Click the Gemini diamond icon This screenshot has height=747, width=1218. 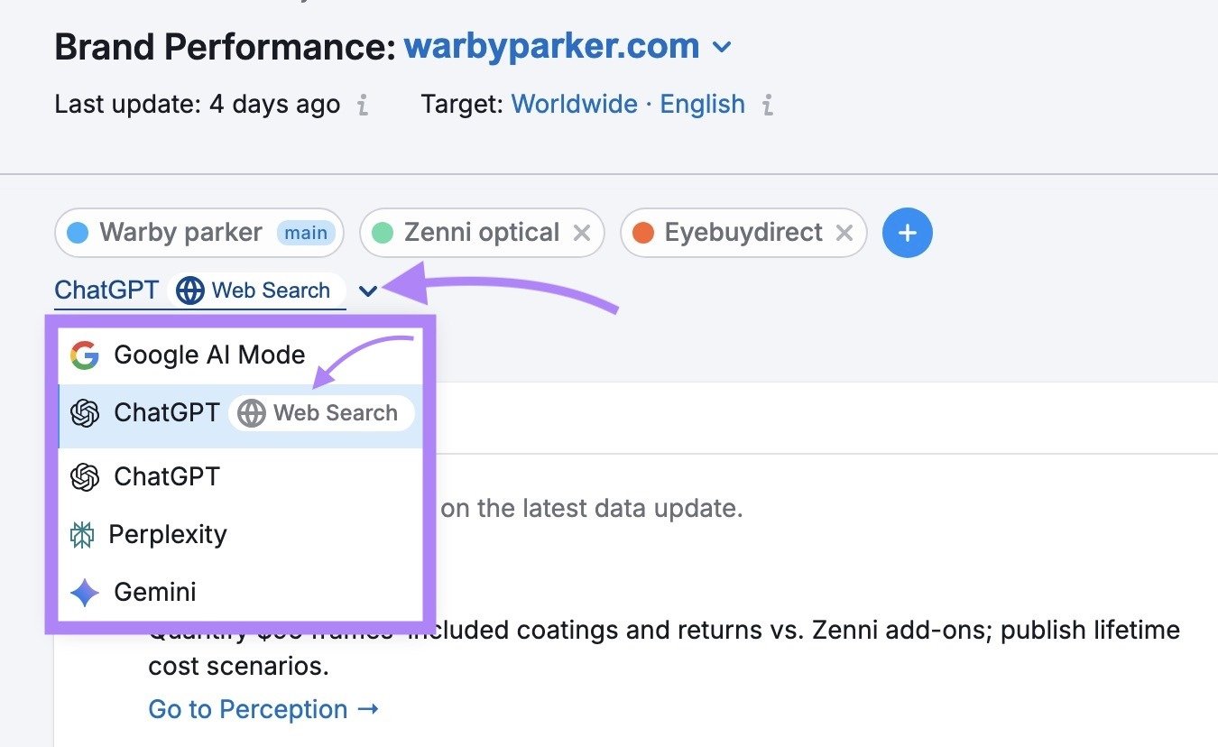click(81, 592)
